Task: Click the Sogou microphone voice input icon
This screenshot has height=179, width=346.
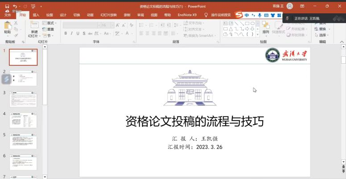Action: pos(259,15)
